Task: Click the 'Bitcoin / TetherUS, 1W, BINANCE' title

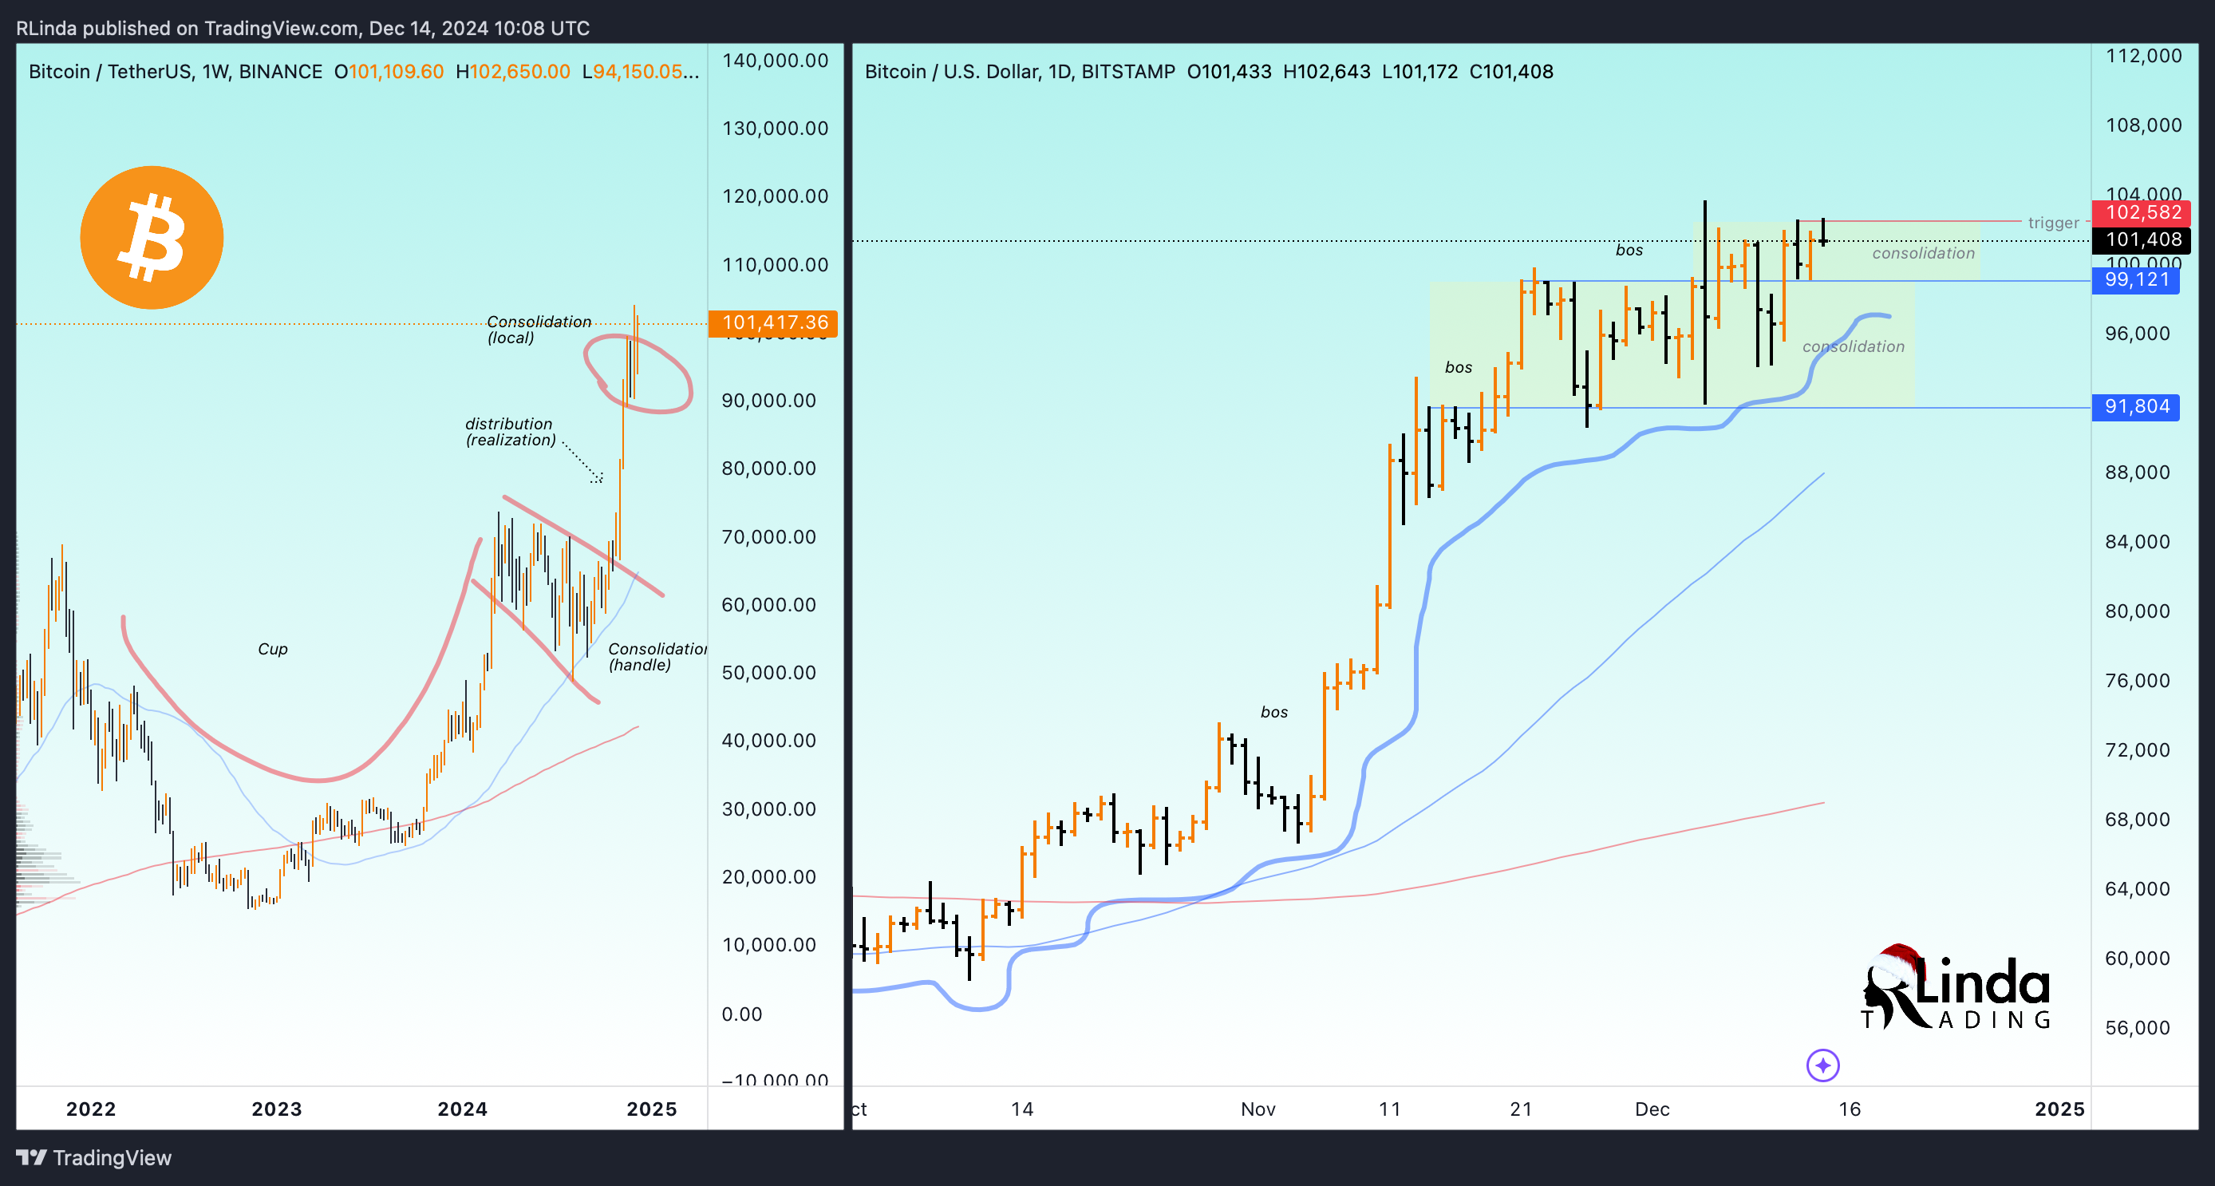Action: tap(176, 71)
